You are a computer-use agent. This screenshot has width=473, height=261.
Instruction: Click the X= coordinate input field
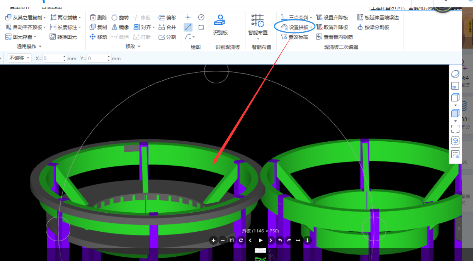[55, 58]
